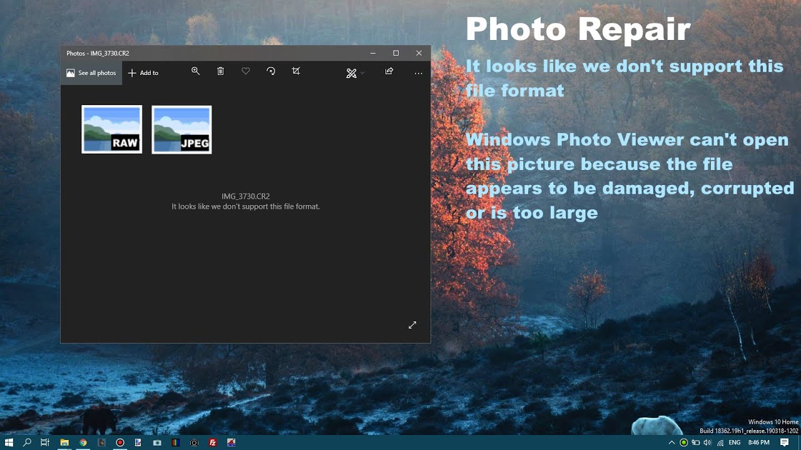Open the Add to menu

pyautogui.click(x=143, y=73)
